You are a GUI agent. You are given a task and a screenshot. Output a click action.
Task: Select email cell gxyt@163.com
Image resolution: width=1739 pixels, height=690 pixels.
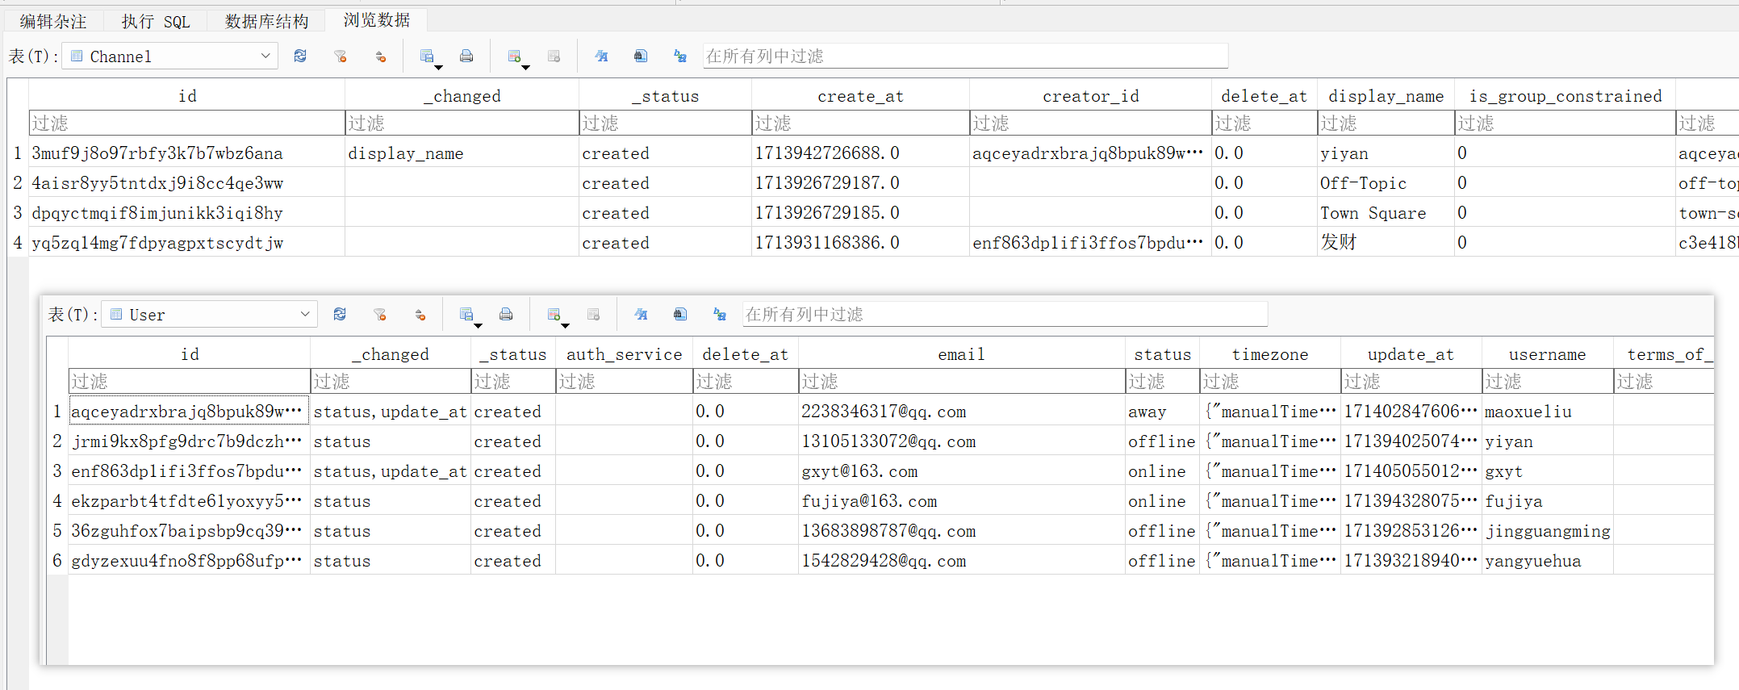[x=961, y=471]
